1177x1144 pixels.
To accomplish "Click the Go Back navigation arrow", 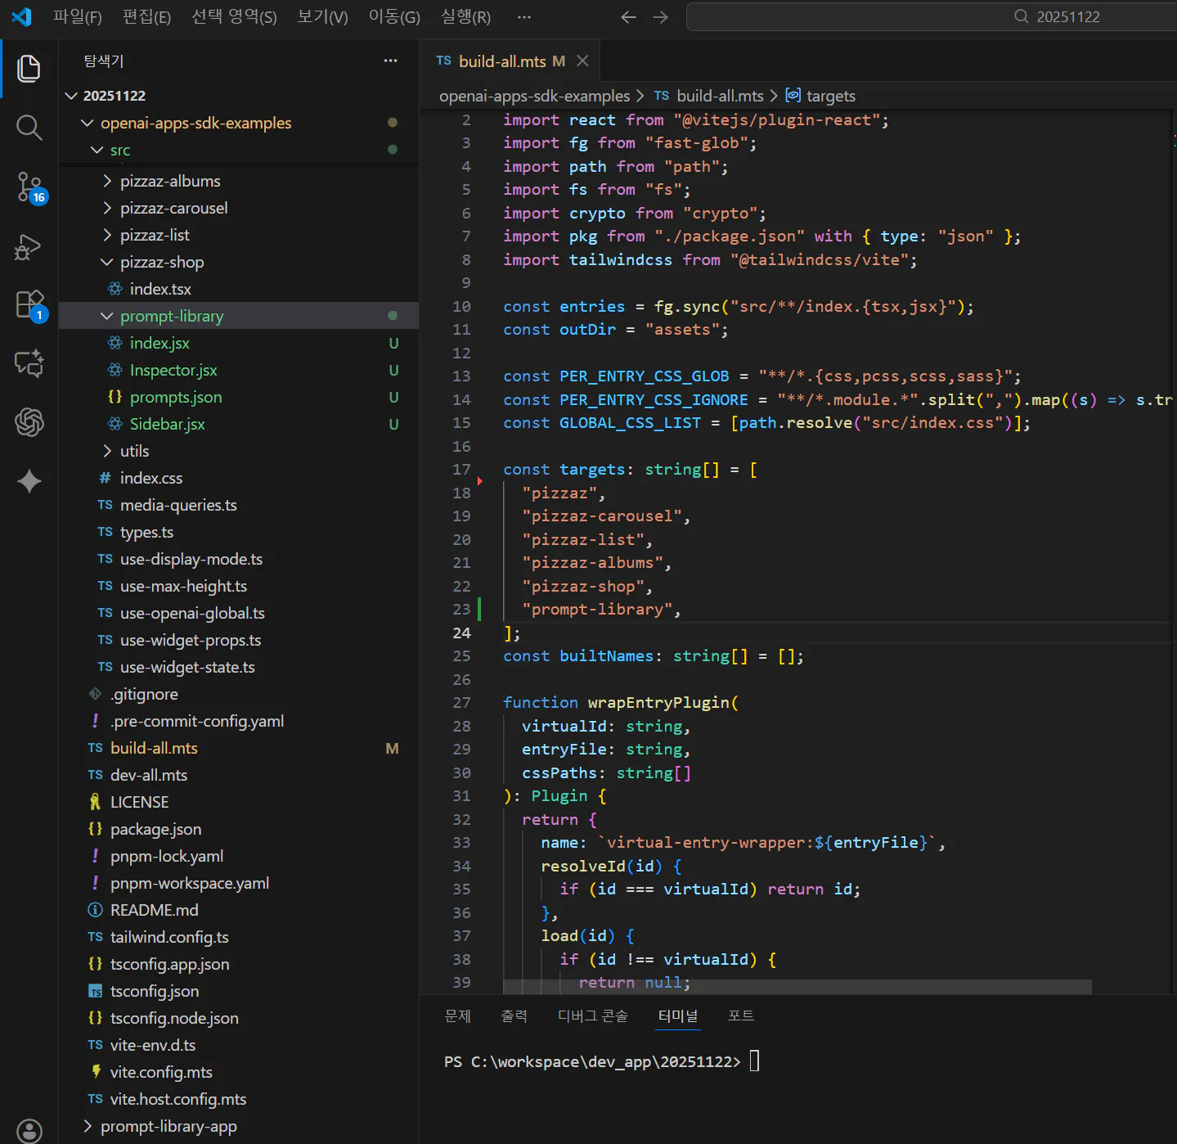I will pyautogui.click(x=628, y=16).
